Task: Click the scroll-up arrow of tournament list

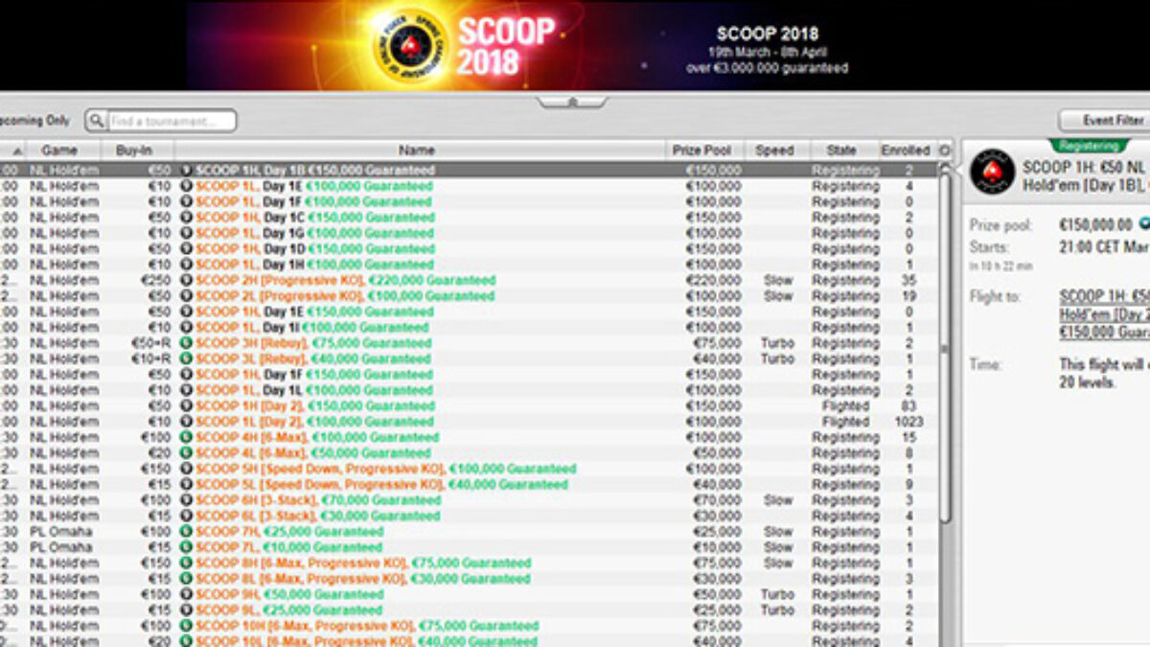Action: [x=945, y=169]
